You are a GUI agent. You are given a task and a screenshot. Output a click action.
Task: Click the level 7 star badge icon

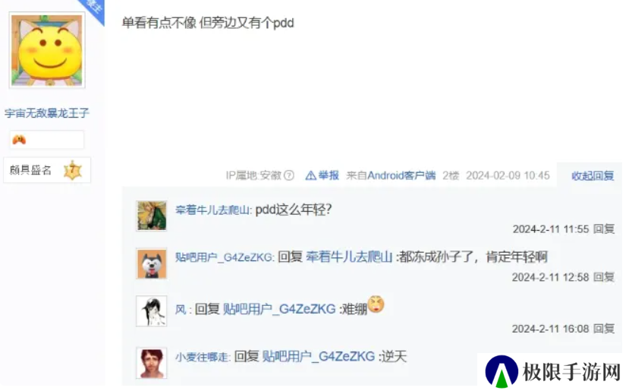pyautogui.click(x=72, y=170)
